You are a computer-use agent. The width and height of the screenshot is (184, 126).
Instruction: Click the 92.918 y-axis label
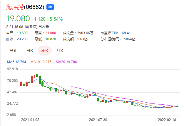click(12, 69)
